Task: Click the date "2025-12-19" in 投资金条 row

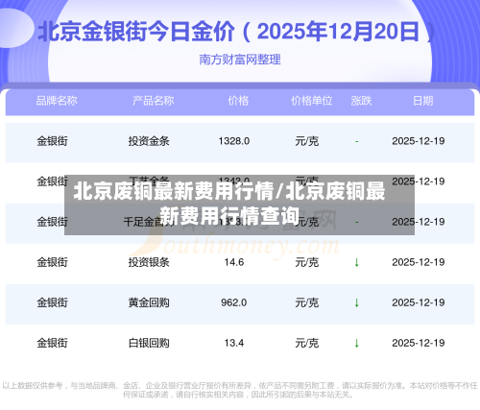Action: 419,141
